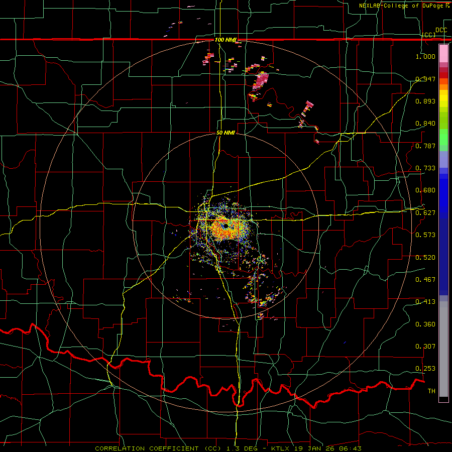Click the TH threshold label in legend
The height and width of the screenshot is (452, 452).
[431, 391]
